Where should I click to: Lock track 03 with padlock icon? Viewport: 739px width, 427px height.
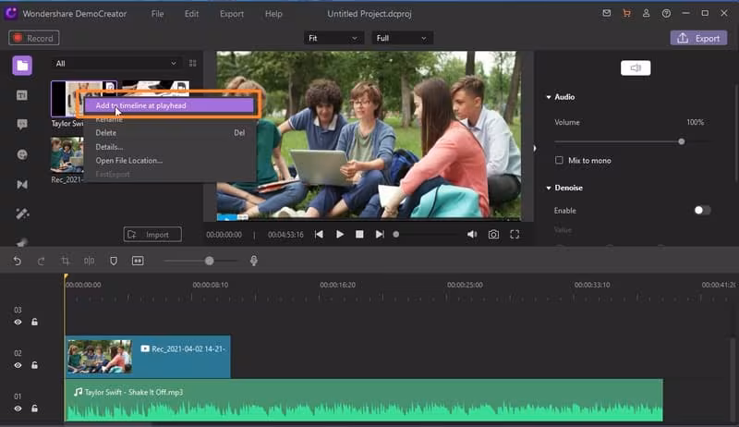click(x=34, y=322)
